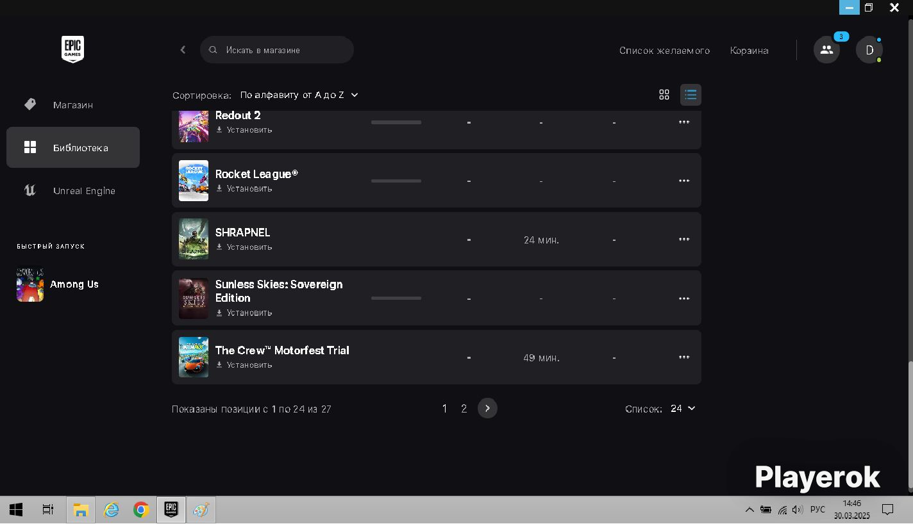913x524 pixels.
Task: Switch the РУС input language
Action: coord(817,510)
